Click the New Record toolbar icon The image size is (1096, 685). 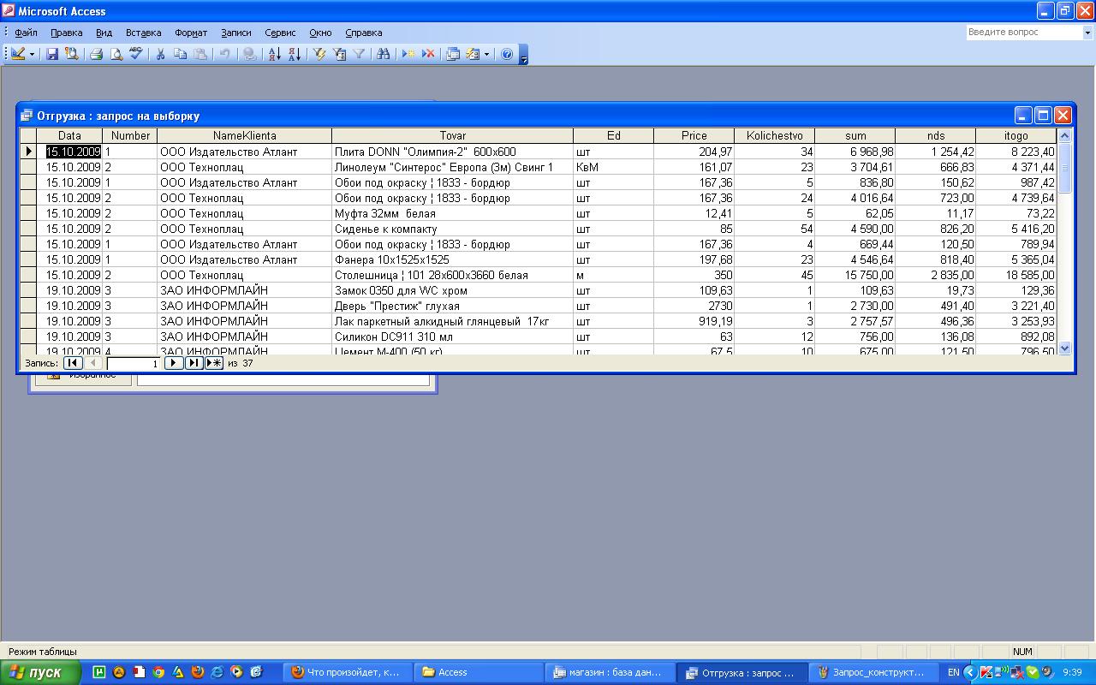(409, 53)
